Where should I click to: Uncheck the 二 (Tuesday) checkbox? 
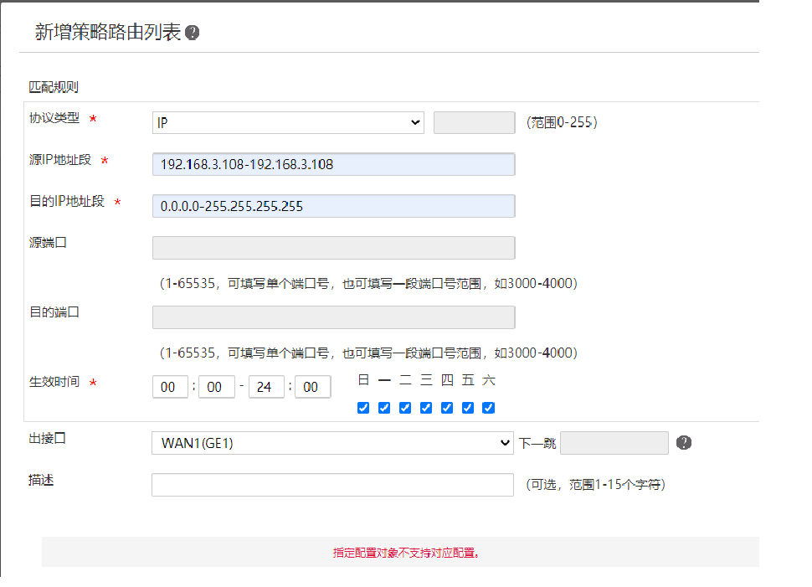click(x=405, y=408)
